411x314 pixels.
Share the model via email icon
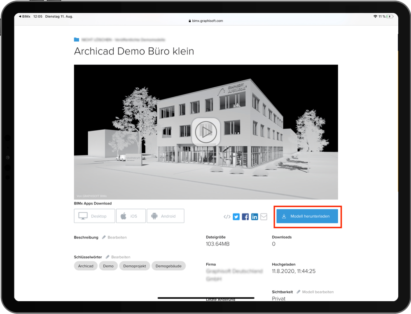(x=264, y=217)
